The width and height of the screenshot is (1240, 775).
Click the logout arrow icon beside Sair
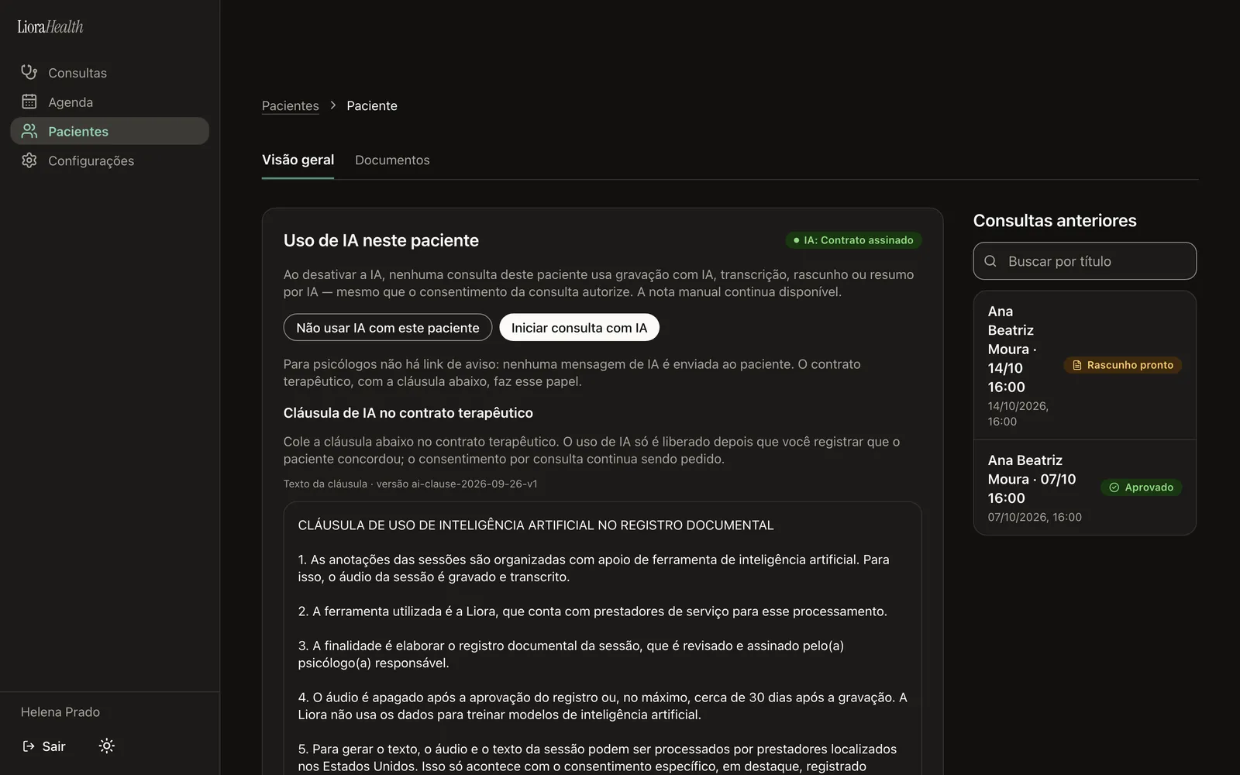[29, 746]
